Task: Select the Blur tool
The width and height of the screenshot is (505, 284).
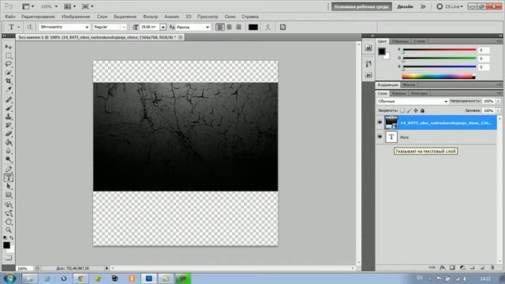Action: (9, 151)
